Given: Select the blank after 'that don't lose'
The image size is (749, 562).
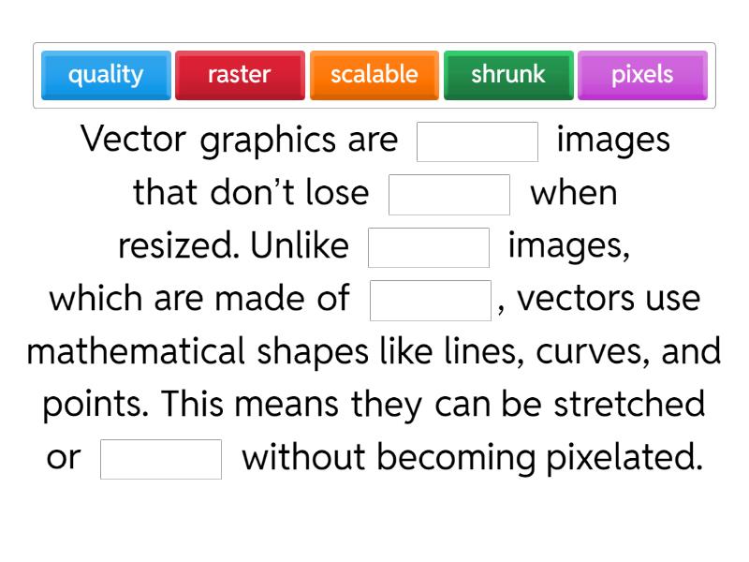Looking at the screenshot, I should 449,195.
